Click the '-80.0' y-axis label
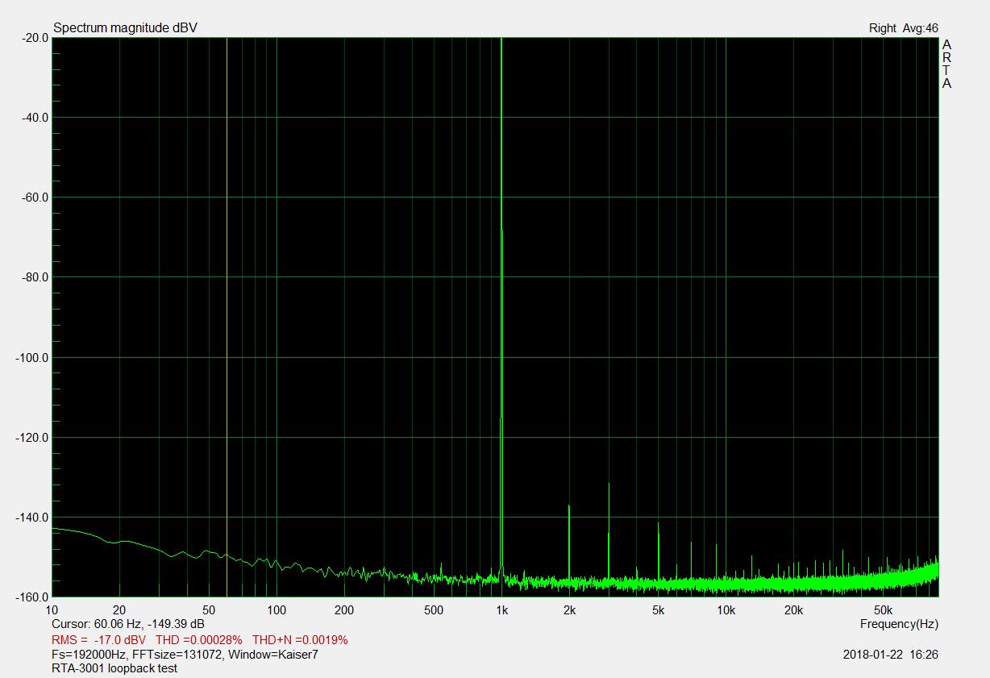 click(x=35, y=277)
